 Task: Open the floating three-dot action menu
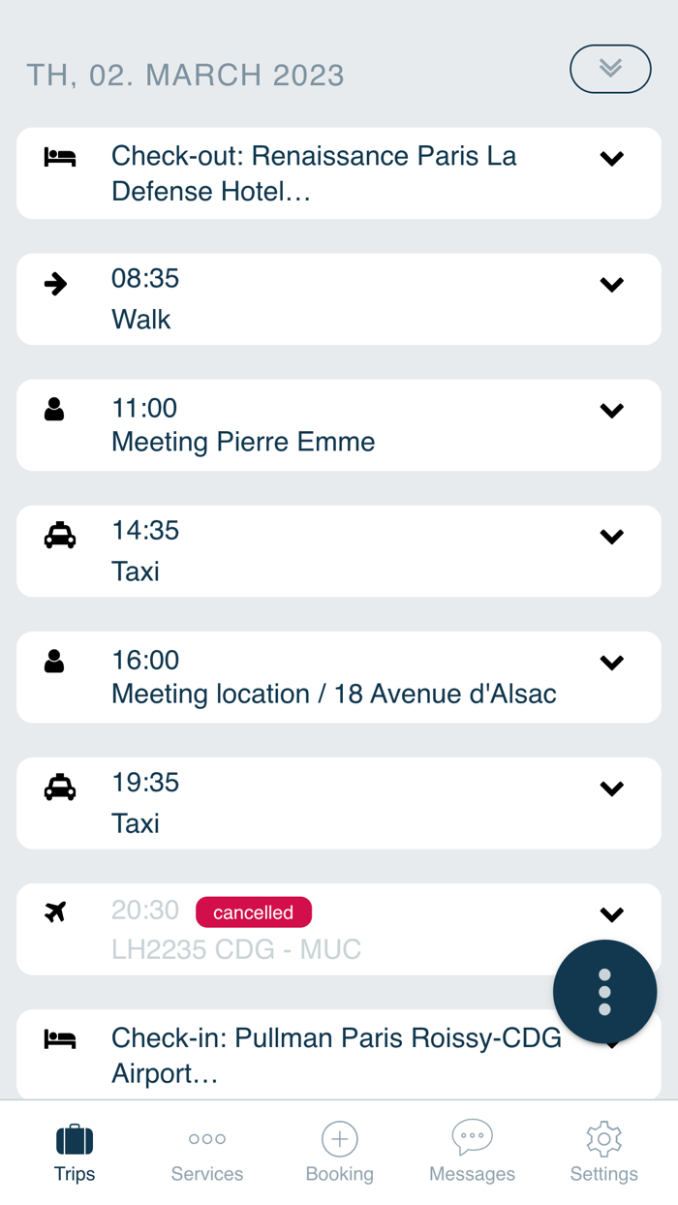click(x=604, y=991)
